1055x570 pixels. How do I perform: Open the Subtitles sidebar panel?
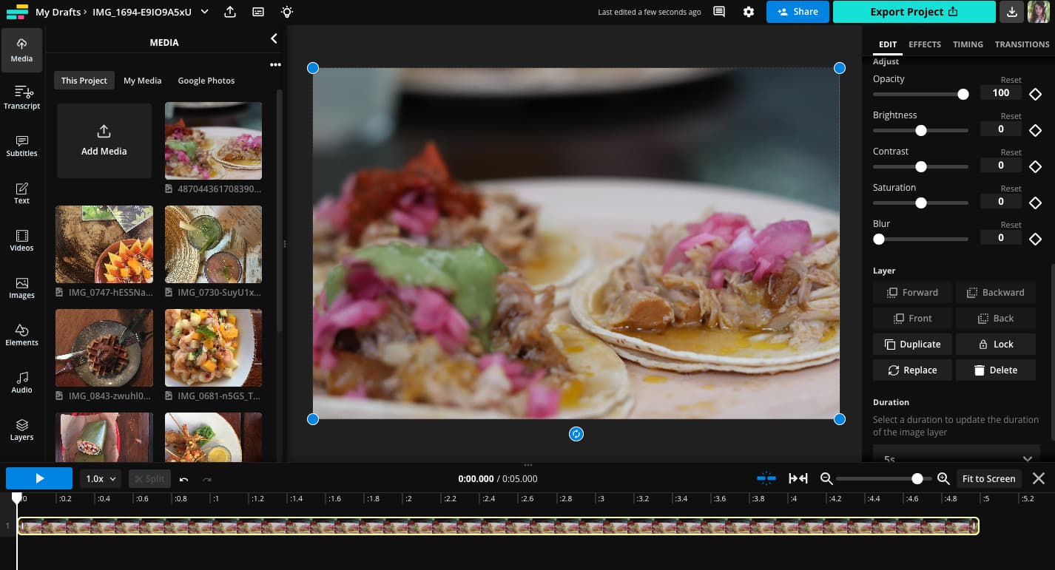point(21,145)
